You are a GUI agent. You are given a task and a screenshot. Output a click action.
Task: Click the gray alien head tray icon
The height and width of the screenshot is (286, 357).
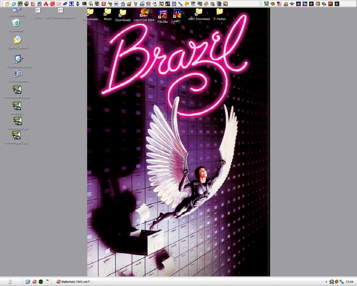tap(332, 282)
